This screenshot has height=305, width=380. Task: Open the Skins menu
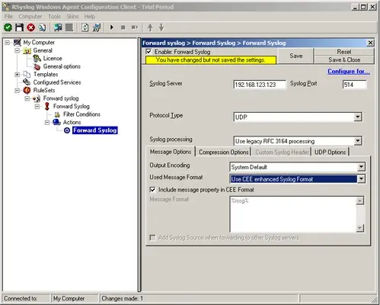(x=72, y=17)
